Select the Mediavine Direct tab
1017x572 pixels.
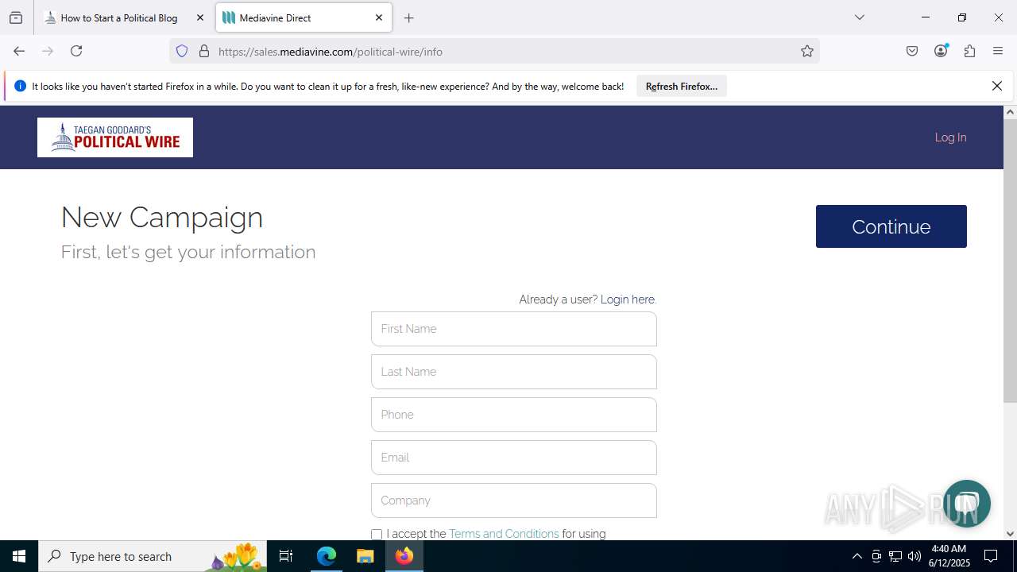(303, 17)
